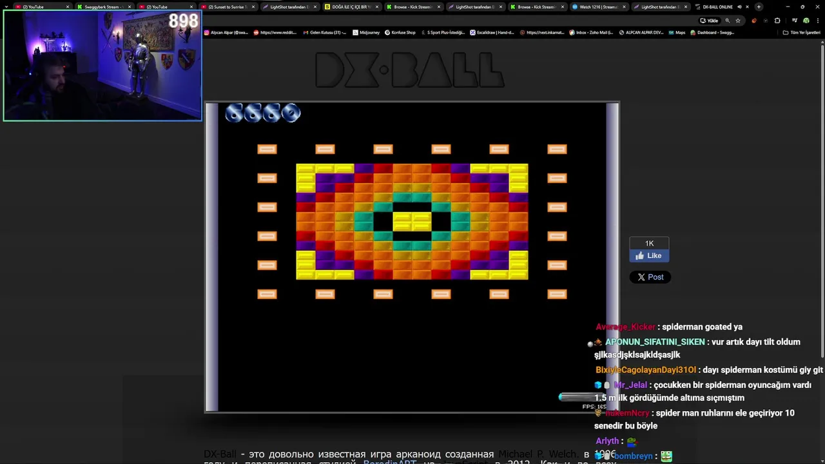Open the zoom magnifier icon in address bar

(728, 21)
